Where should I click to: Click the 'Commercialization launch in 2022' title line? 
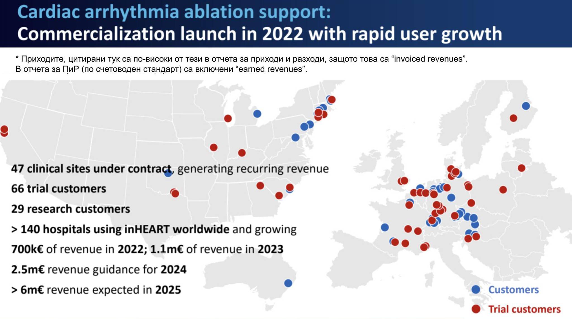pos(260,34)
